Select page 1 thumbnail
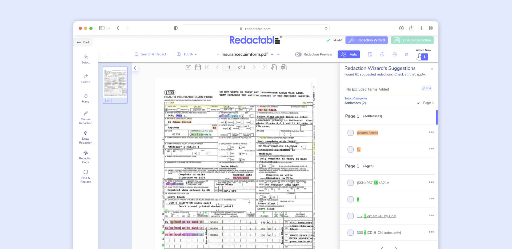Viewport: 512px width, 249px height. pyautogui.click(x=115, y=85)
